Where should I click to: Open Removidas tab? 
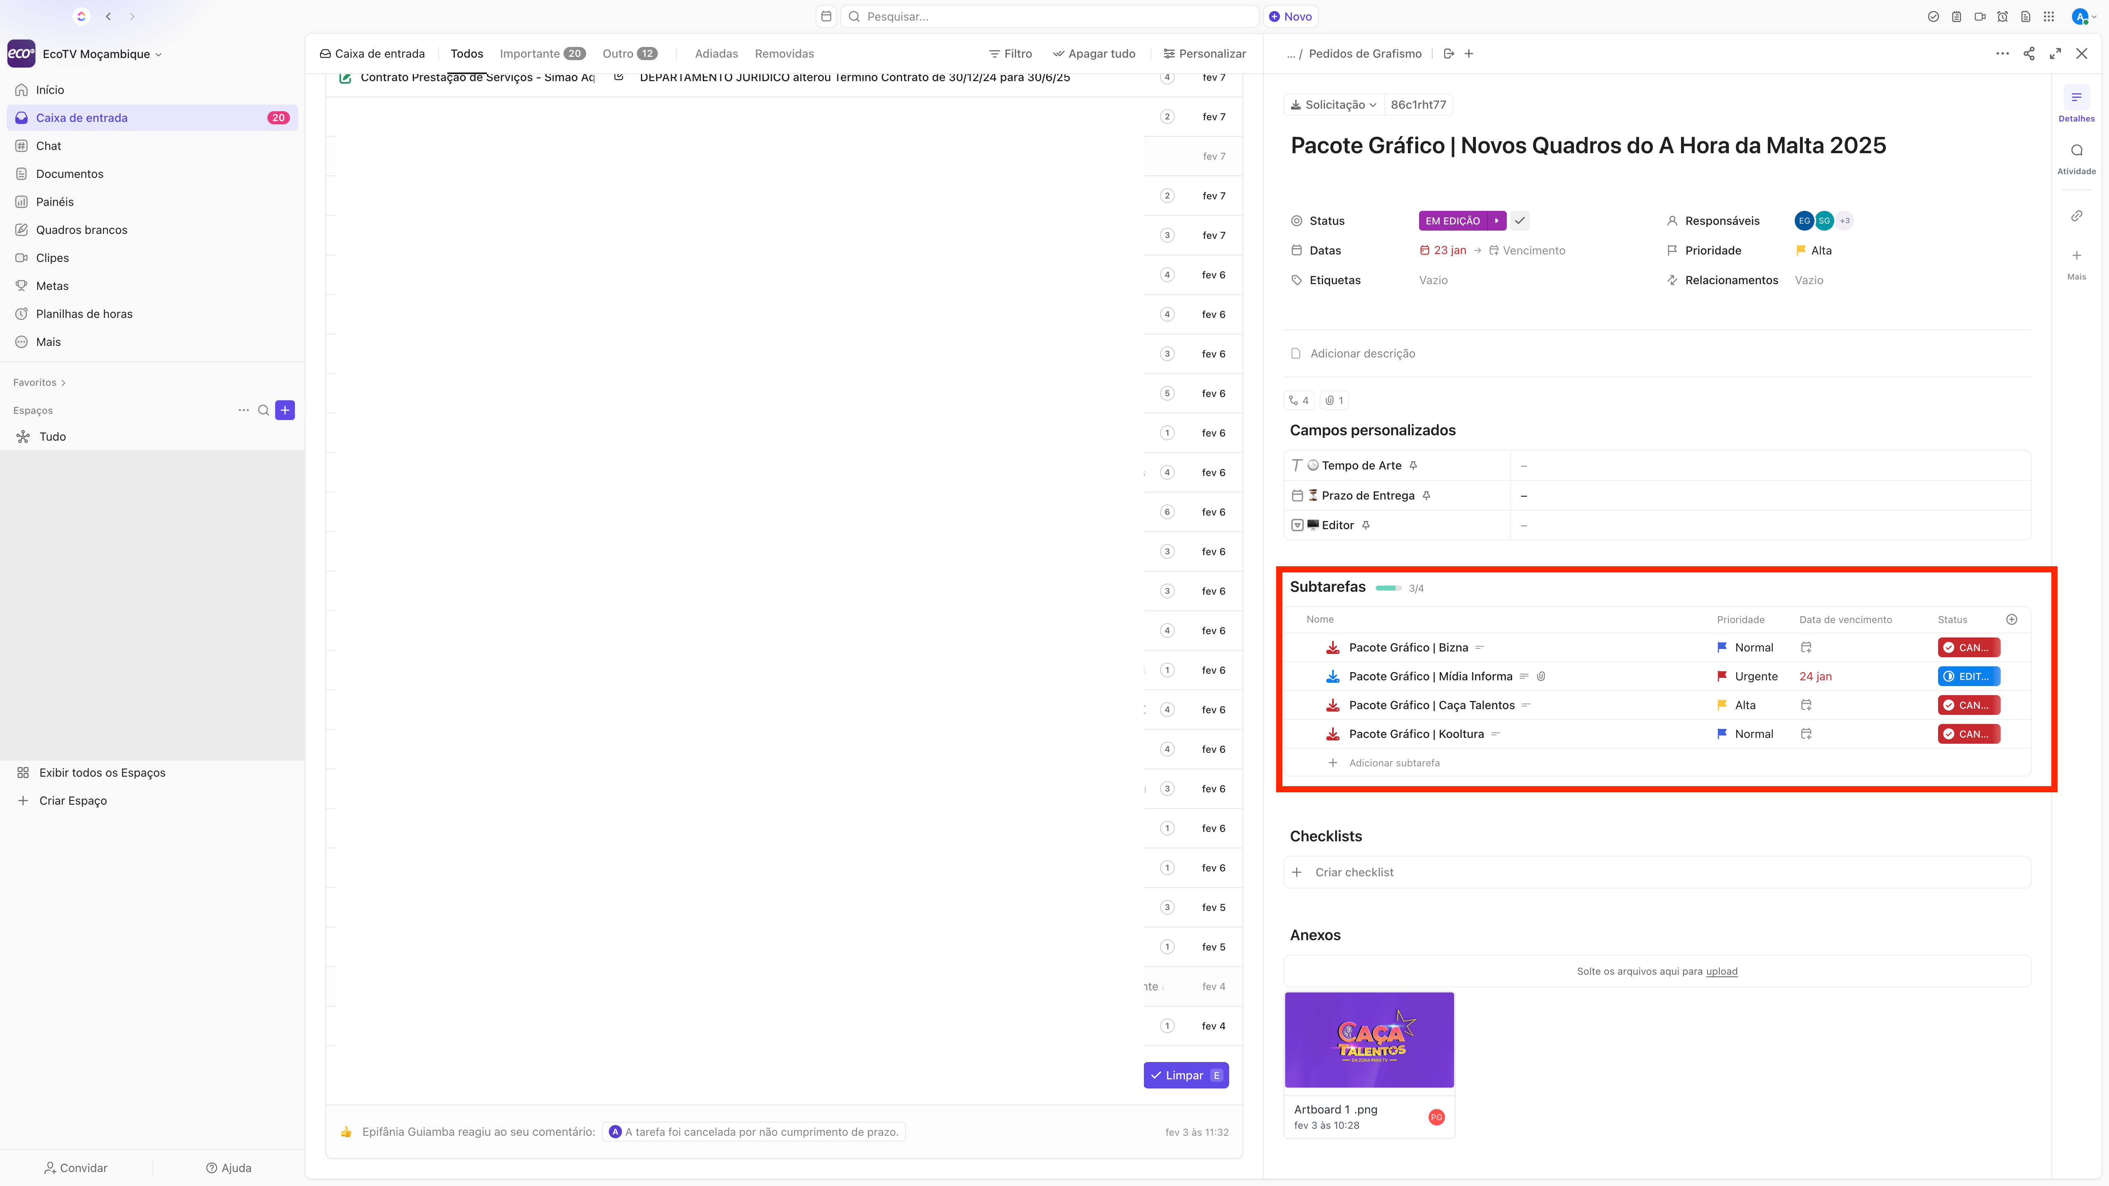click(x=784, y=54)
